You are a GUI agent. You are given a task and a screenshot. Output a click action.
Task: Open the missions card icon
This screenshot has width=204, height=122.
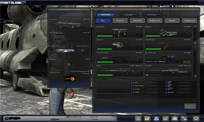pyautogui.click(x=147, y=118)
